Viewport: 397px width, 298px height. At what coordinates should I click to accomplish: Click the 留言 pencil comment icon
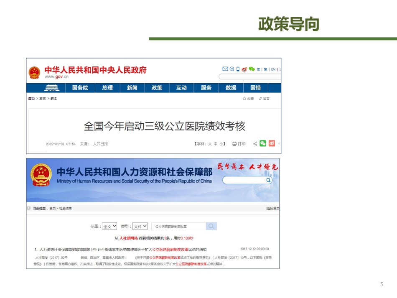pos(260,99)
